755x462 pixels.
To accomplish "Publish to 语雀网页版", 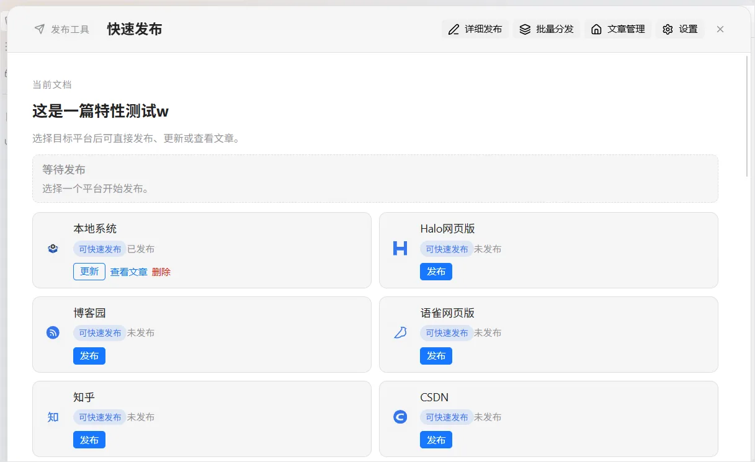I will click(x=436, y=356).
